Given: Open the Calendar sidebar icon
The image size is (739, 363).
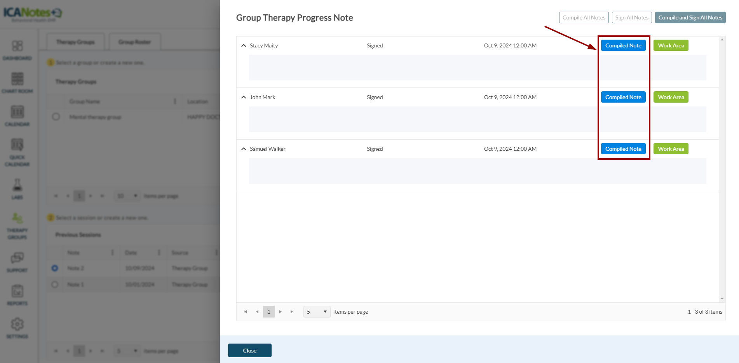Looking at the screenshot, I should point(17,112).
